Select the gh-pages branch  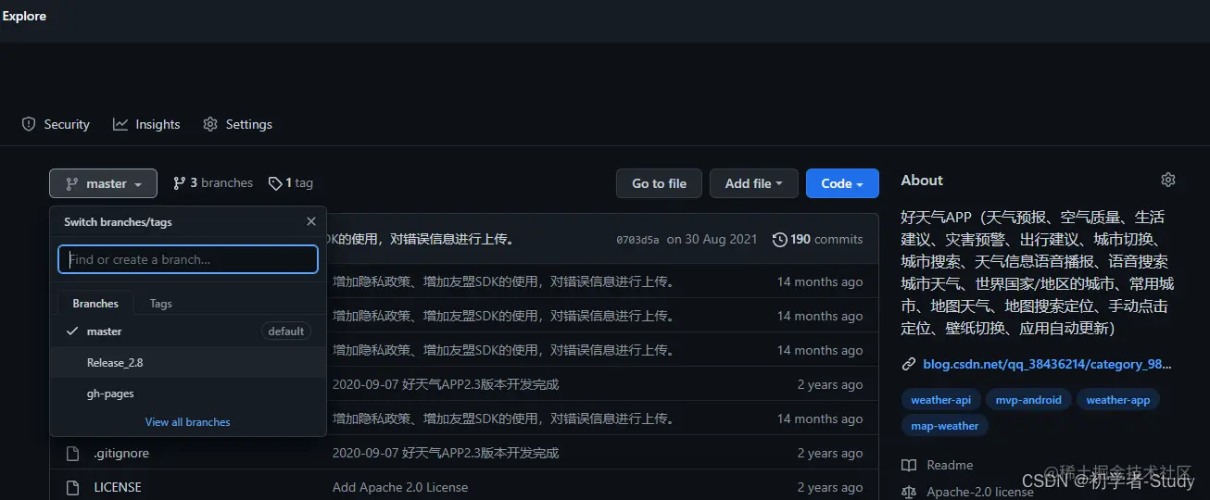(x=188, y=394)
